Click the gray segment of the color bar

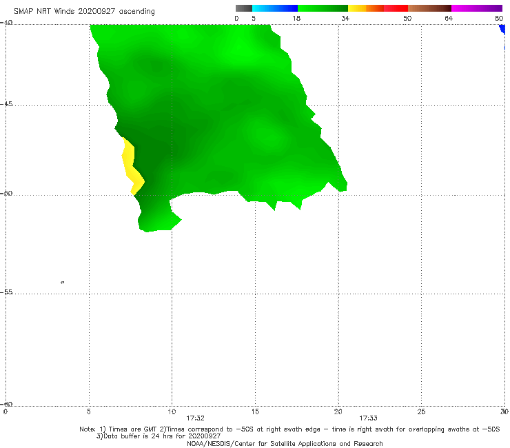244,8
